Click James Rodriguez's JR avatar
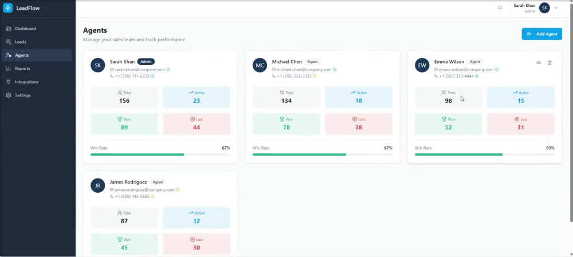This screenshot has height=257, width=573. (97, 185)
